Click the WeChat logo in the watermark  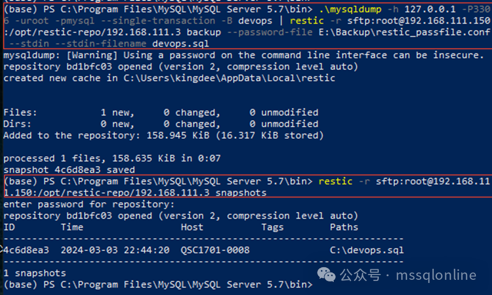tap(327, 275)
